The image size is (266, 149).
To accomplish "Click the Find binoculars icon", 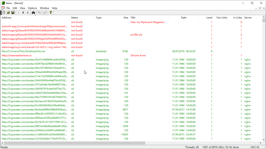I will pos(33,12).
